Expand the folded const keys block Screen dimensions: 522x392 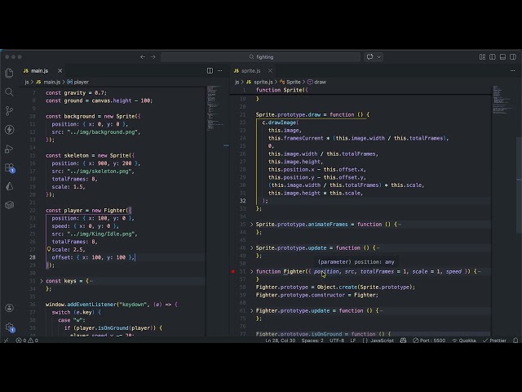click(42, 281)
